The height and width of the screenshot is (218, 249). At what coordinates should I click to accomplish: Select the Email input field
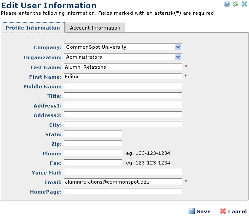coord(123,182)
